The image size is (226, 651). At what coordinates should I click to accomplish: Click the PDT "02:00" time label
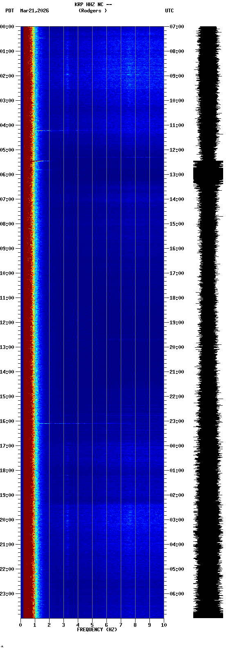pyautogui.click(x=7, y=76)
